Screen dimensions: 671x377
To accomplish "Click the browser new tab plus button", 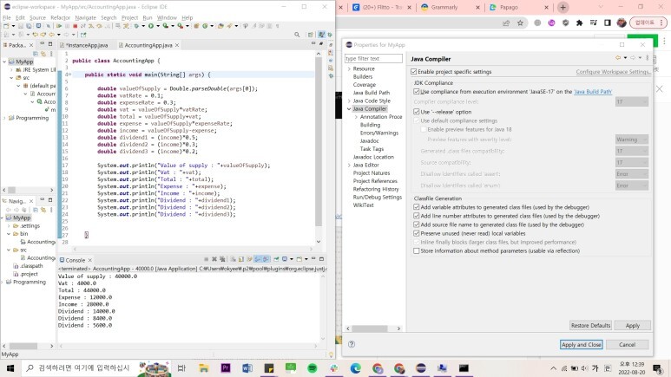I will [562, 7].
